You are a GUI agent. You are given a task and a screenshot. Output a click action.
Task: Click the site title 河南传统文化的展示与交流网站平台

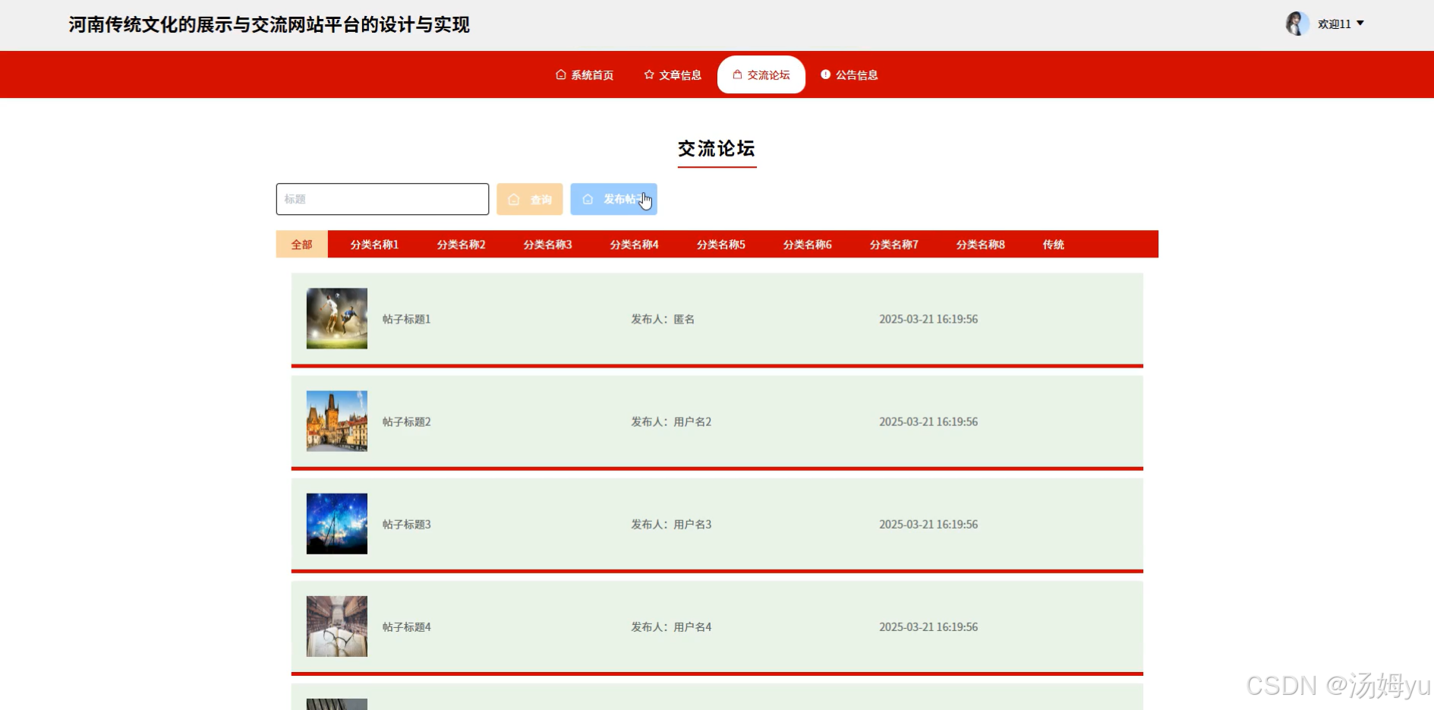point(269,24)
